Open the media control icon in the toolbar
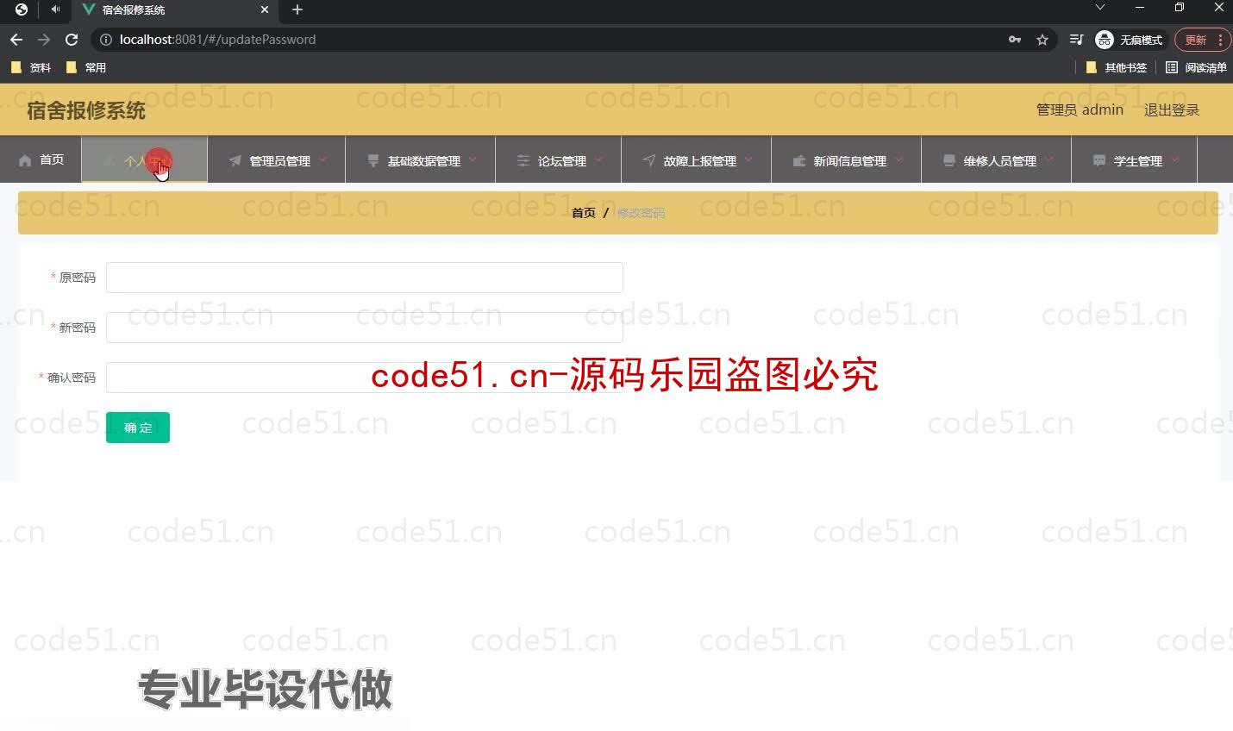The width and height of the screenshot is (1233, 731). (1076, 40)
